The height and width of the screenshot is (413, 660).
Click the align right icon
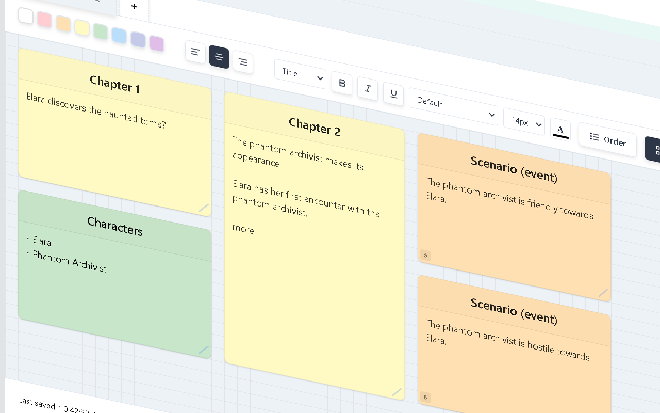click(x=243, y=62)
